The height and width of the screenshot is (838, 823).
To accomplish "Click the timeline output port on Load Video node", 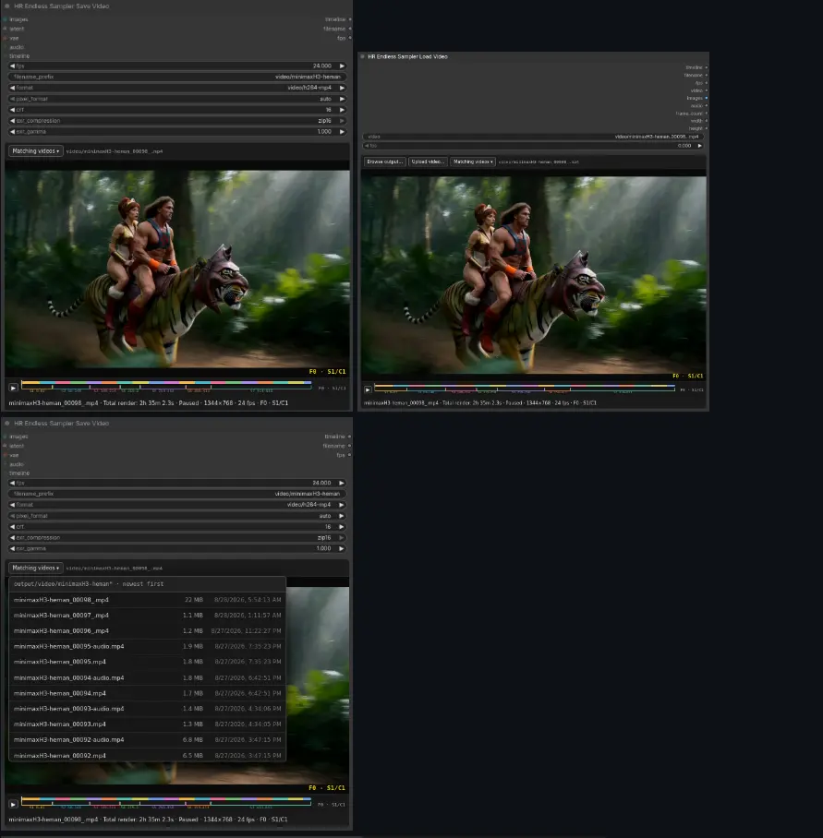I will click(x=707, y=68).
